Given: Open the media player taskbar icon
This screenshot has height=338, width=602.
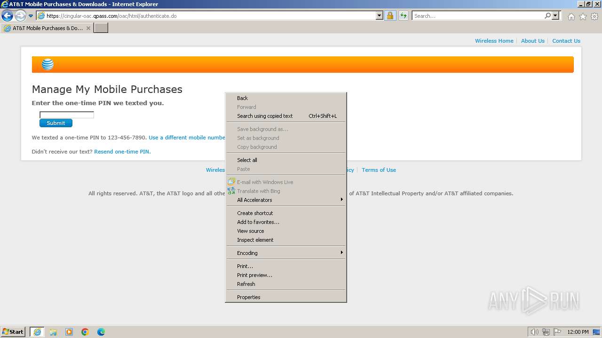Looking at the screenshot, I should [69, 332].
